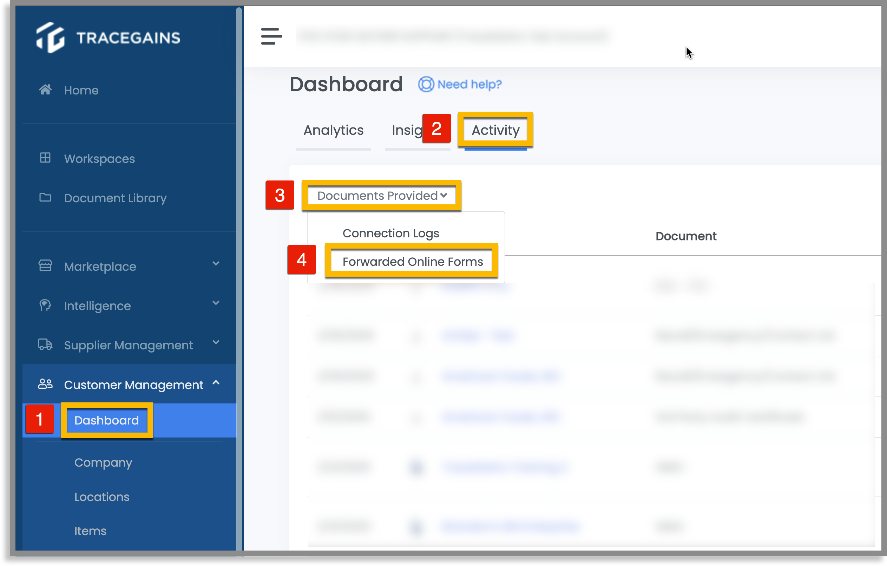The image size is (887, 566).
Task: Click the sidebar vertical scrollbar
Action: (239, 279)
